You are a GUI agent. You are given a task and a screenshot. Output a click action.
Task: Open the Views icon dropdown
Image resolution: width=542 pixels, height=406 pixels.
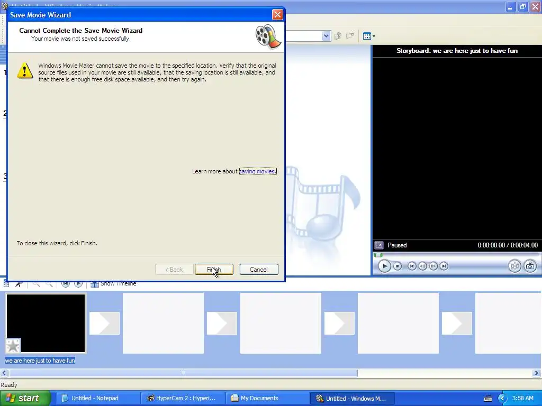(x=369, y=36)
